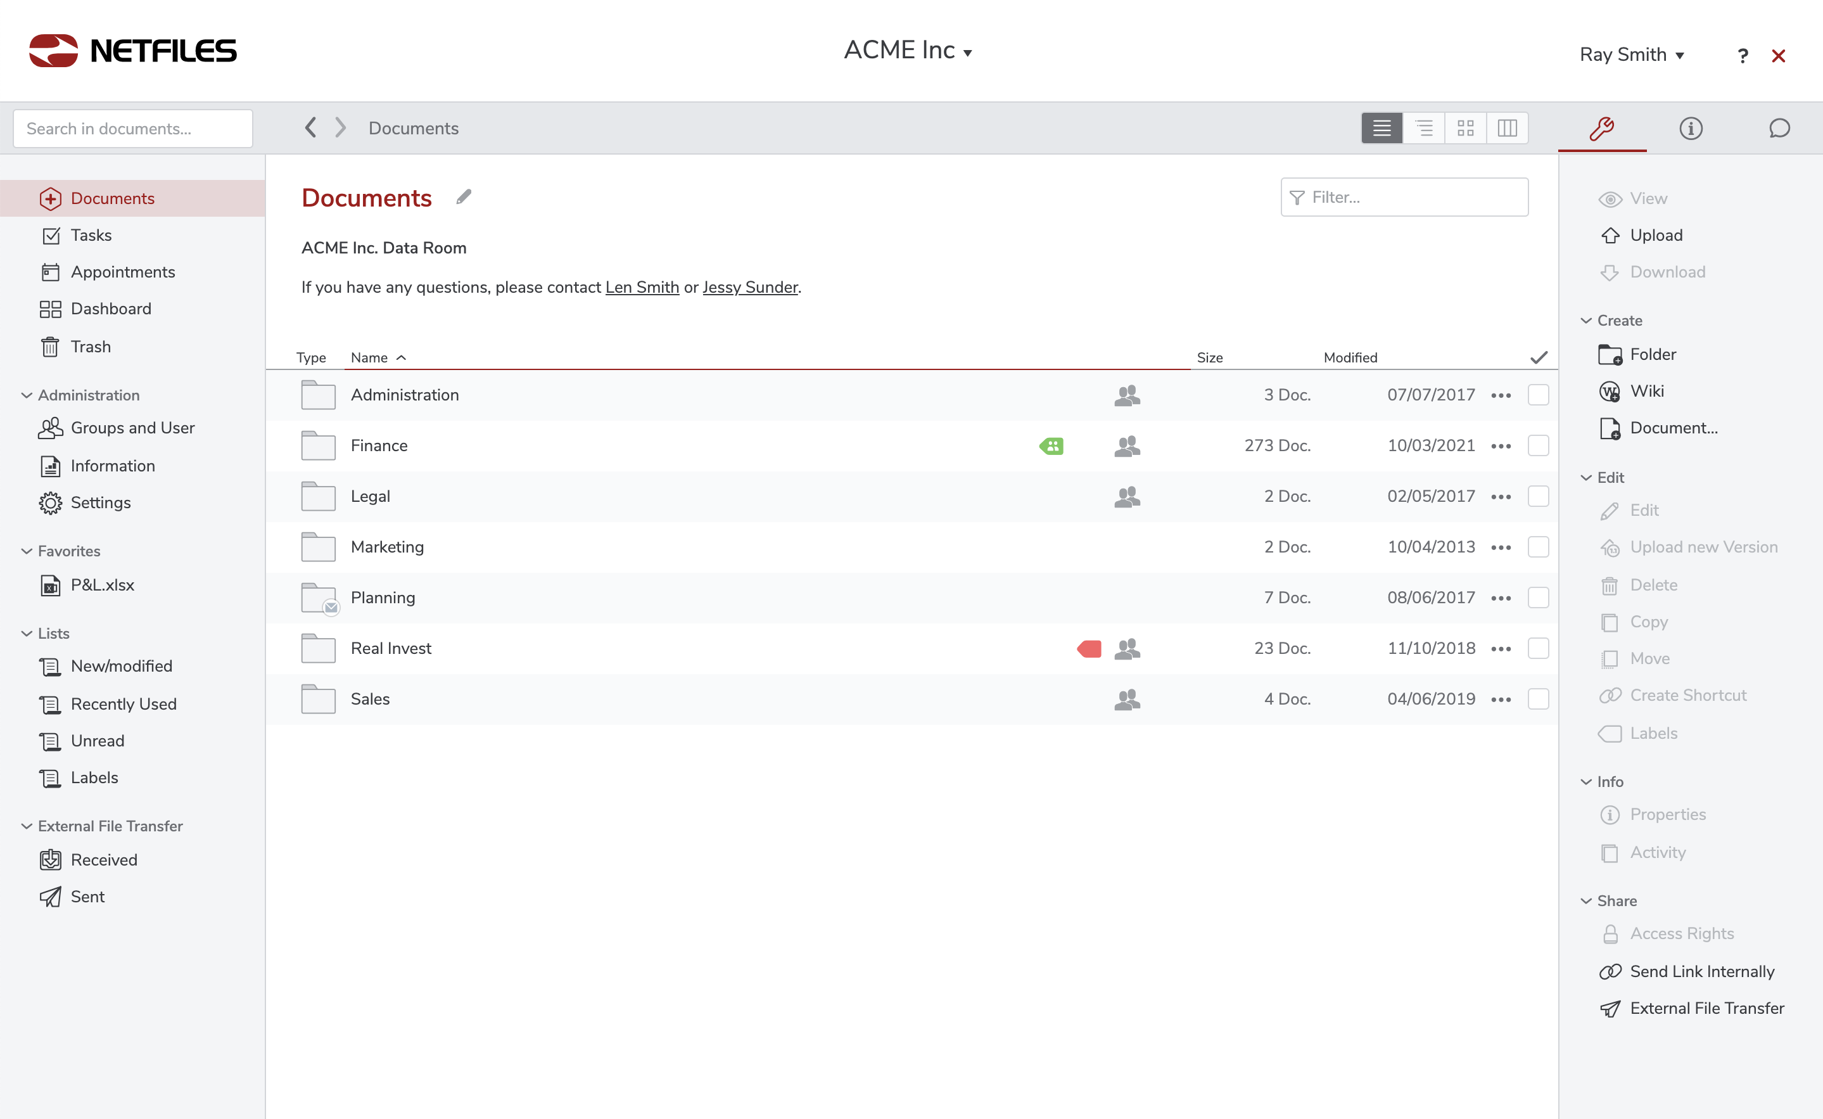The width and height of the screenshot is (1823, 1119).
Task: Check the Sales row checkbox
Action: (1538, 699)
